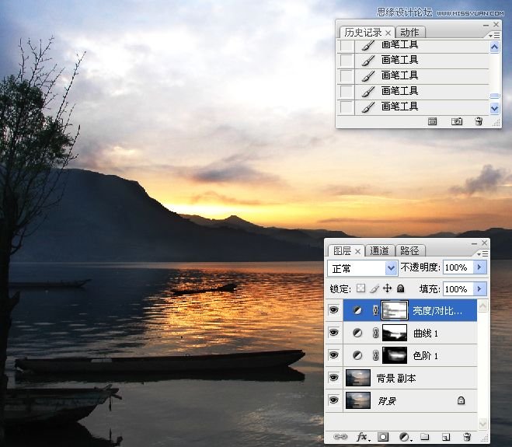This screenshot has width=512, height=447.
Task: Close the 图层 tab with its x
Action: point(358,251)
